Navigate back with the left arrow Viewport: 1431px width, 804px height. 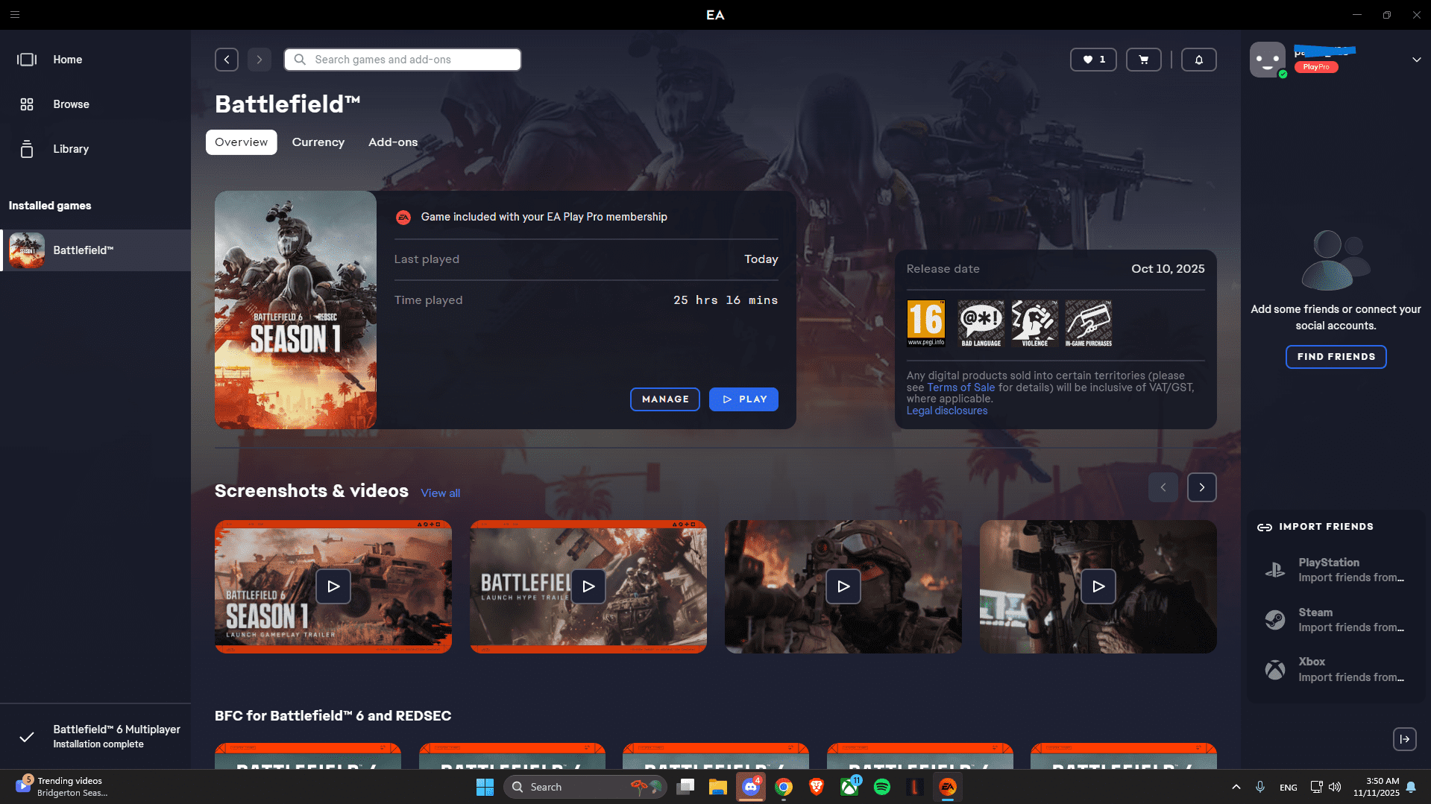[227, 60]
